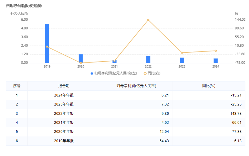Click the 99.60 right axis tick label
Image resolution: width=249 pixels, height=156 pixels.
(239, 28)
